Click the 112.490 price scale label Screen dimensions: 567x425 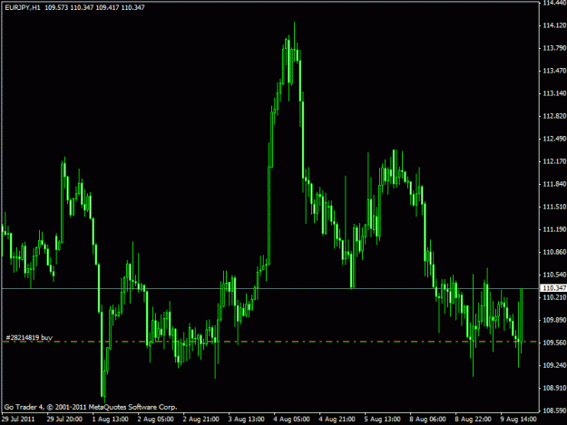coord(554,139)
